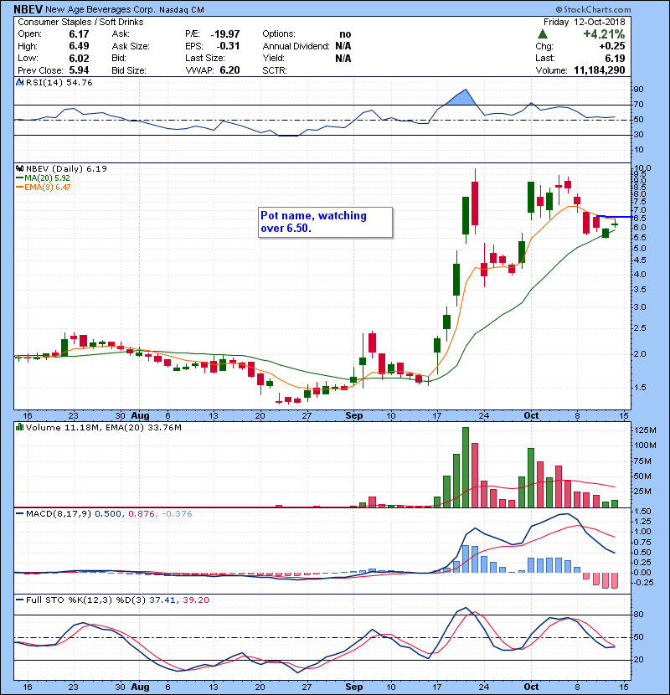Screen dimensions: 670x695
Task: Click the blue 6.50 horizontal resistance line
Action: 614,217
